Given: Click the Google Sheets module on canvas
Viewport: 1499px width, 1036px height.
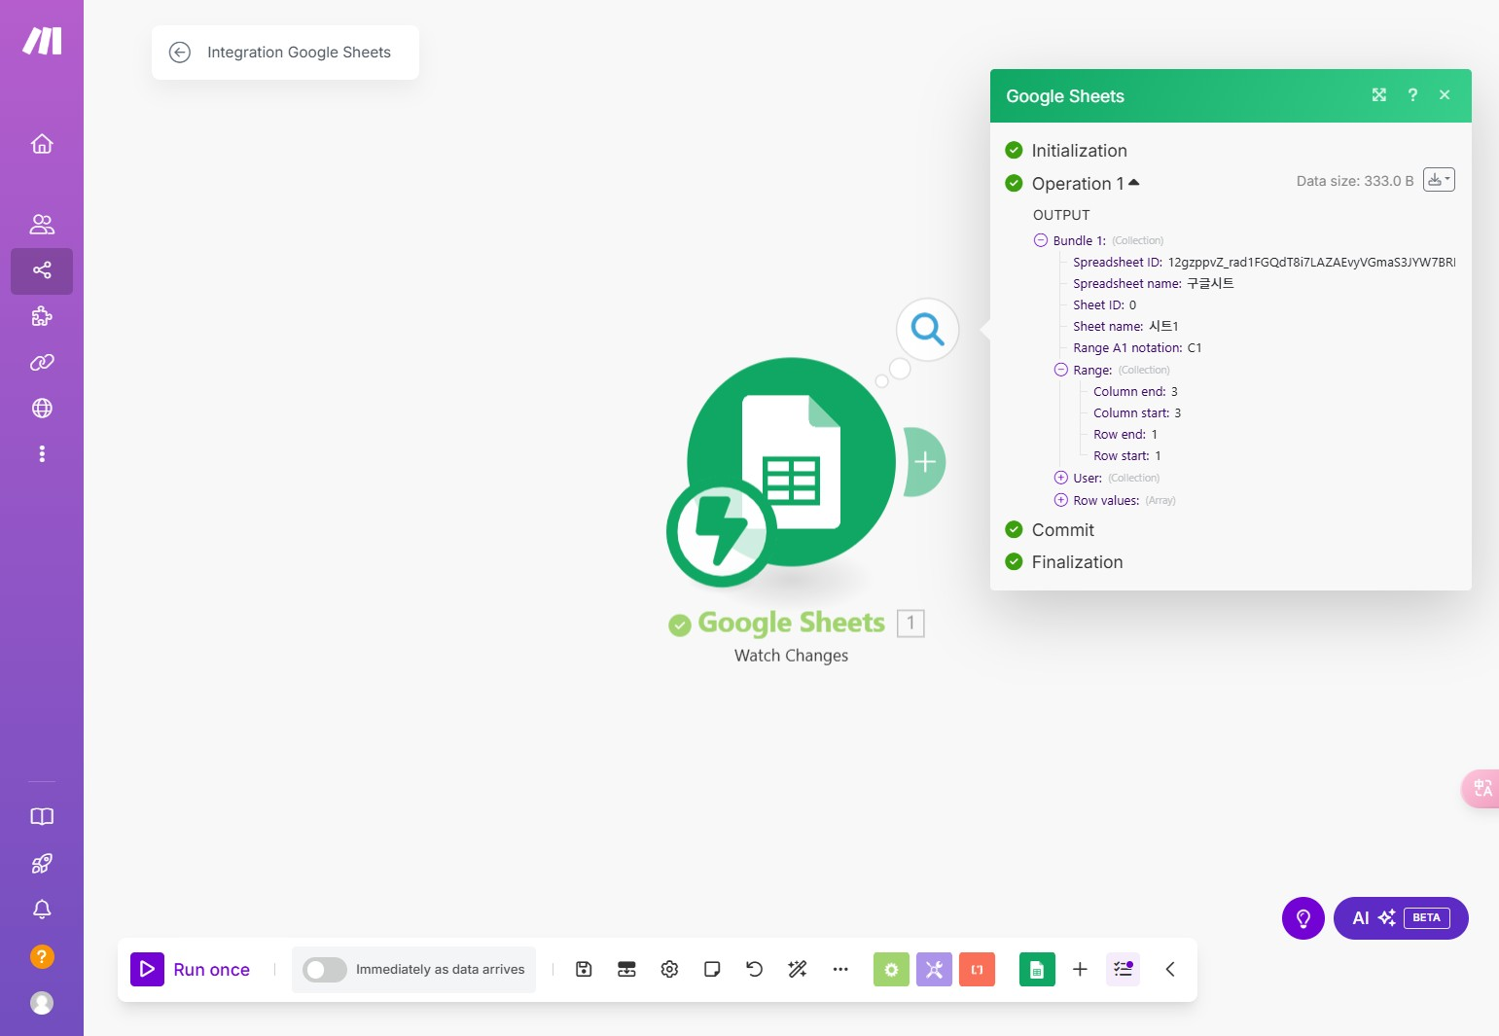Looking at the screenshot, I should pyautogui.click(x=791, y=462).
